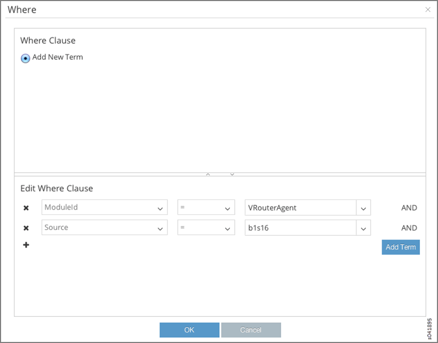The height and width of the screenshot is (343, 438).
Task: Open the operator dropdown in the ModuleId row
Action: point(227,208)
